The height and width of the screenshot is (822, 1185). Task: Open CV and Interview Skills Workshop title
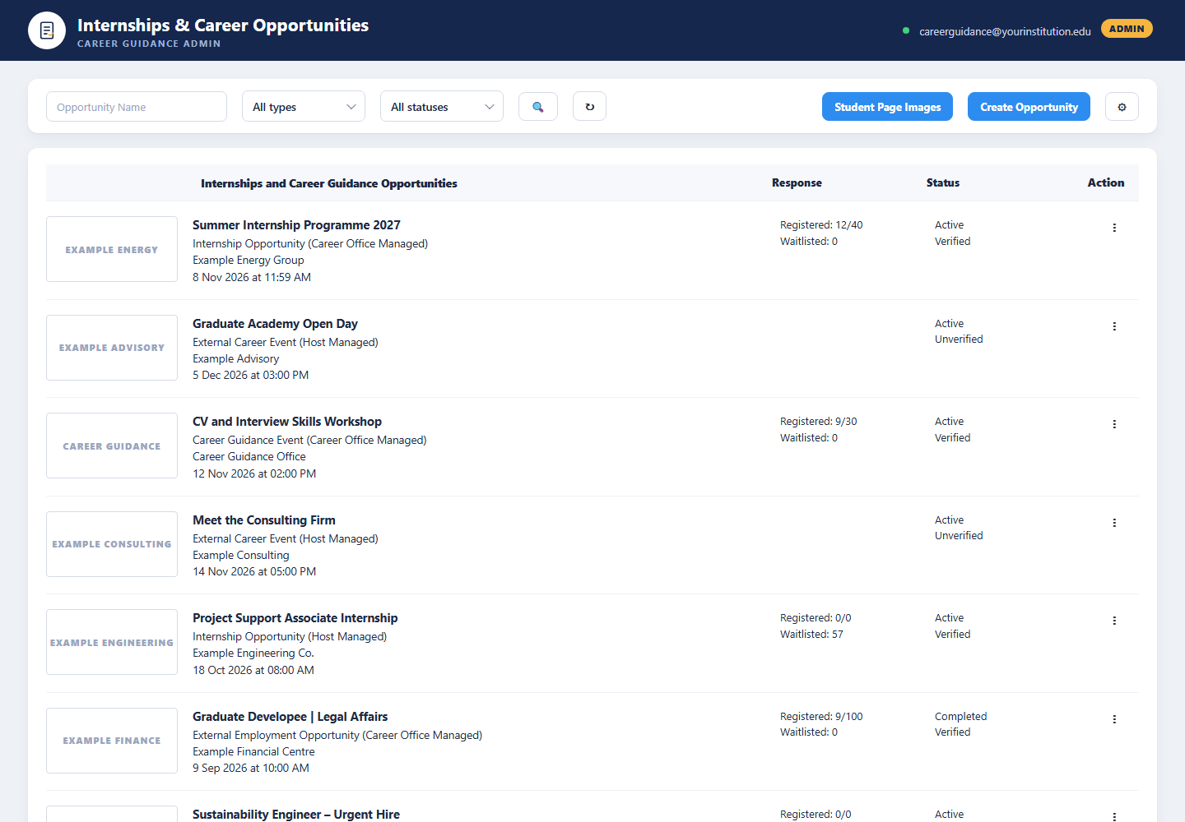click(287, 422)
